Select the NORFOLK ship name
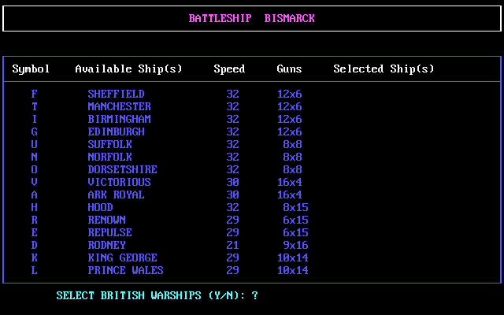 [110, 157]
